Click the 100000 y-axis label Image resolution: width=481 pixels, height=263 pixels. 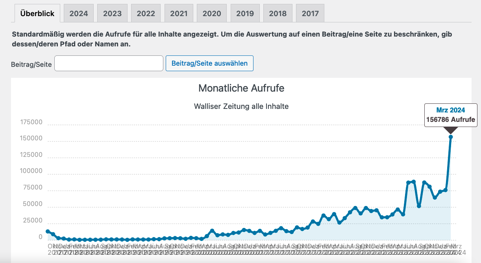31,171
